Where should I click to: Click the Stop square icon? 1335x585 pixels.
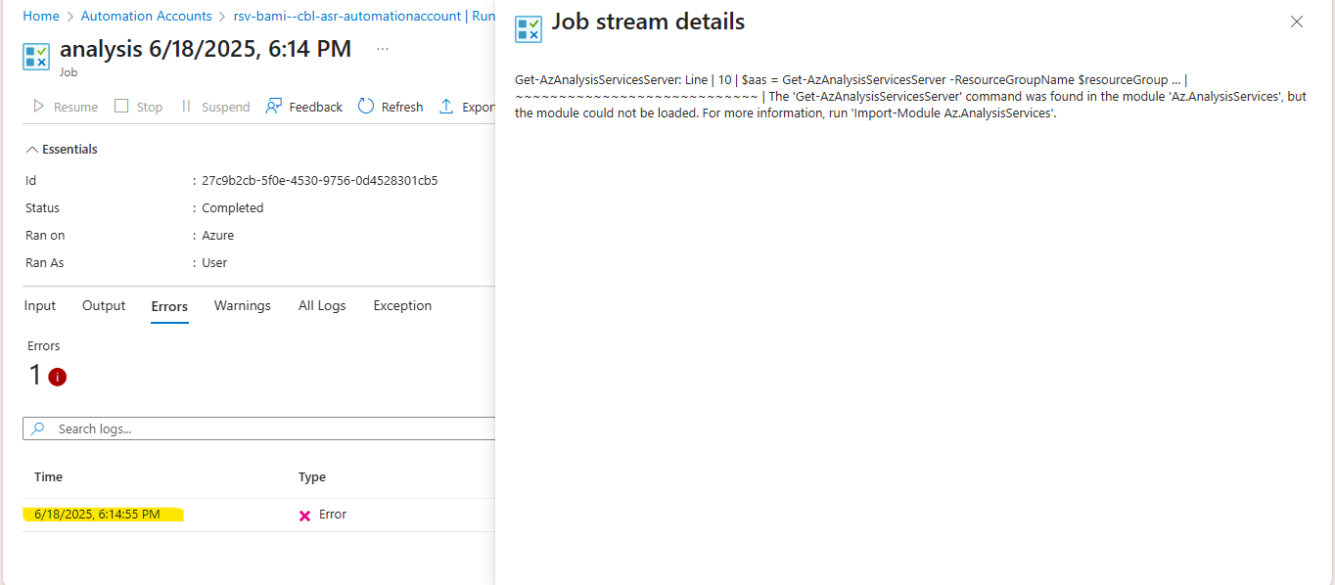pos(121,106)
